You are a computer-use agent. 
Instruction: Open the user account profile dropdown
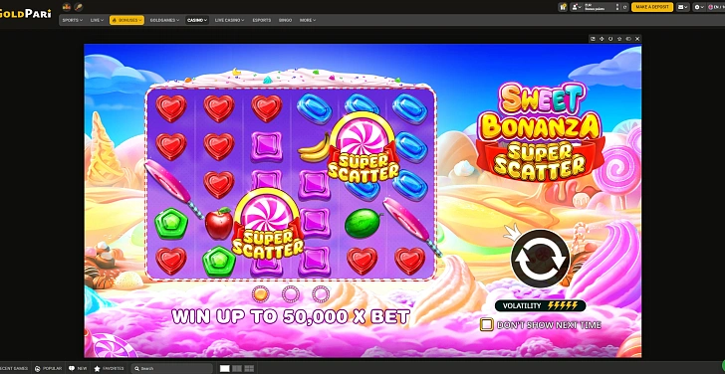[x=577, y=7]
